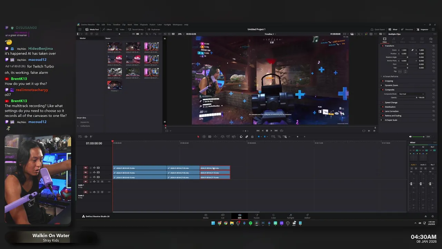The height and width of the screenshot is (249, 442).
Task: Open the Keyframes panel
Action: point(154,29)
